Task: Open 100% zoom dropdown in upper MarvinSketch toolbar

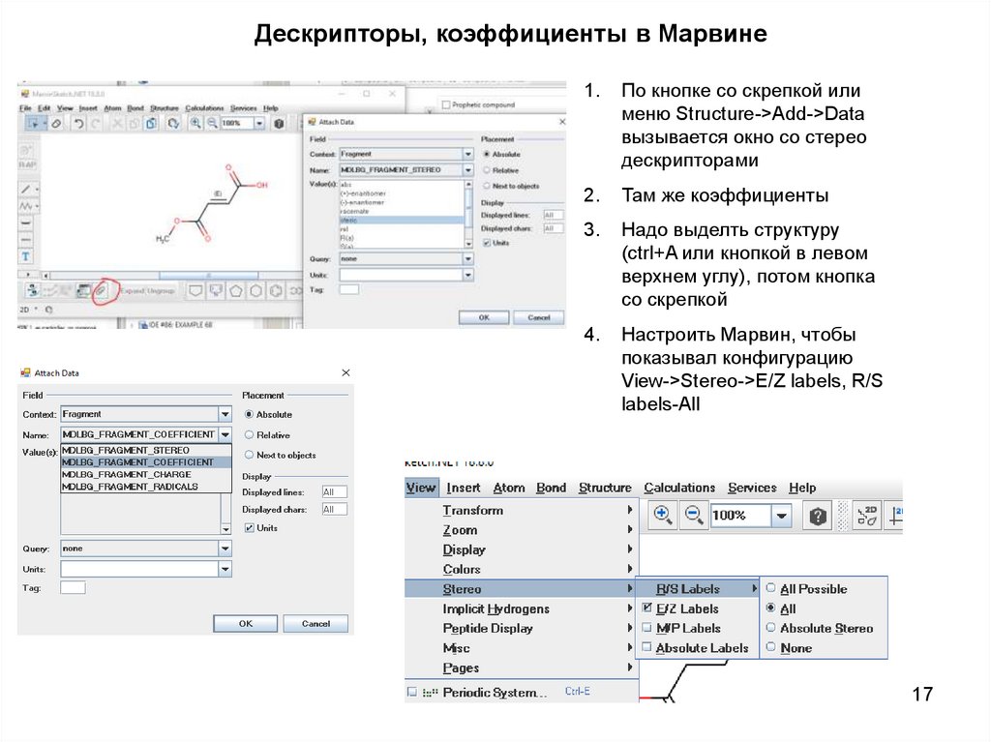Action: click(259, 123)
